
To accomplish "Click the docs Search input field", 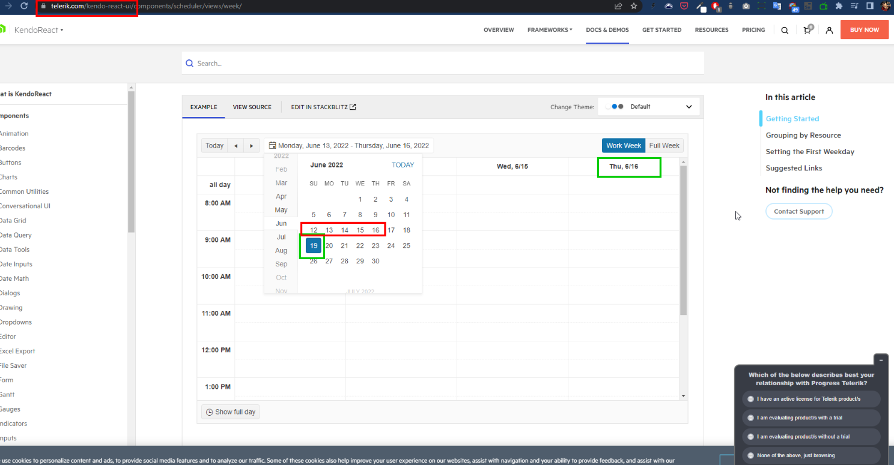I will click(x=443, y=63).
